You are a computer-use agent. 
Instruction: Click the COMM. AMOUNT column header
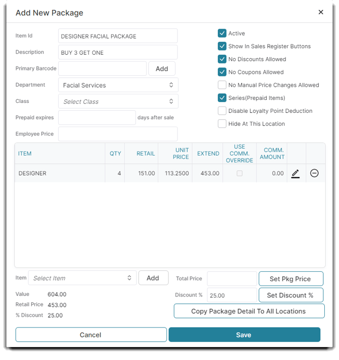[272, 154]
